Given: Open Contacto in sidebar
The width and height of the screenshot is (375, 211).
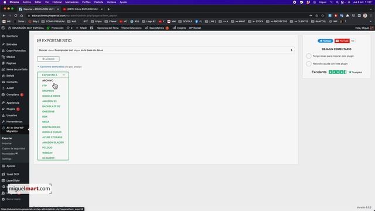Looking at the screenshot, I should point(12,82).
